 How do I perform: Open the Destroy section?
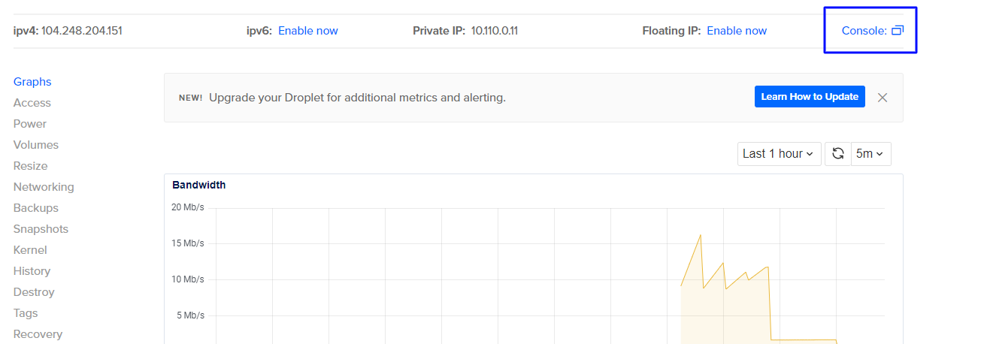tap(34, 292)
